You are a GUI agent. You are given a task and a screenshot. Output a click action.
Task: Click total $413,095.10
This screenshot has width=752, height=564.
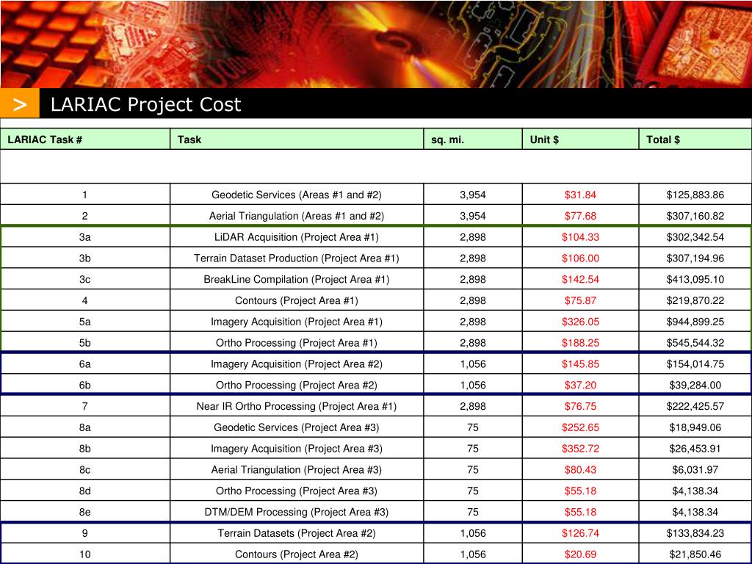tap(695, 279)
